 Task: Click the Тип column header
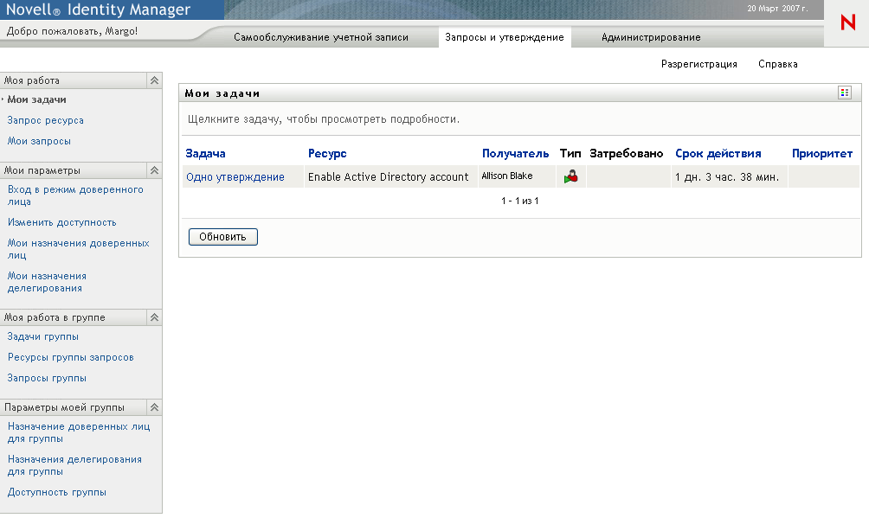coord(570,153)
